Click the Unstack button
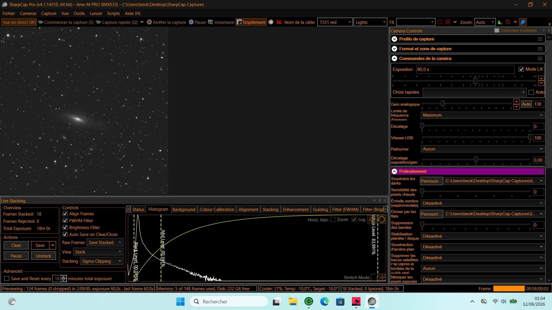552x310 pixels. (x=43, y=256)
